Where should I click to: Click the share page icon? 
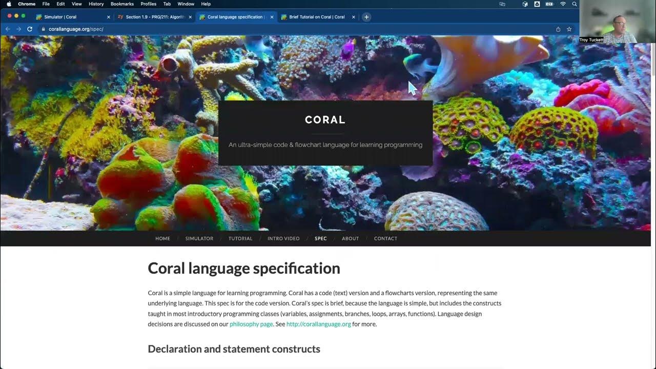(x=558, y=29)
